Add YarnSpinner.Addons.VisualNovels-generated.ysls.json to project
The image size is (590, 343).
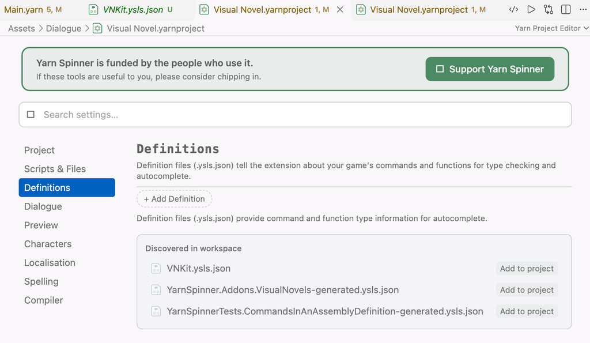[527, 290]
